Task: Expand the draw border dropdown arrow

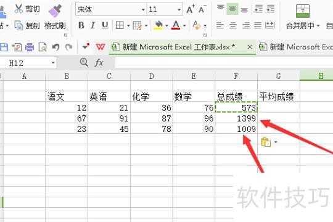Action: click(146, 26)
